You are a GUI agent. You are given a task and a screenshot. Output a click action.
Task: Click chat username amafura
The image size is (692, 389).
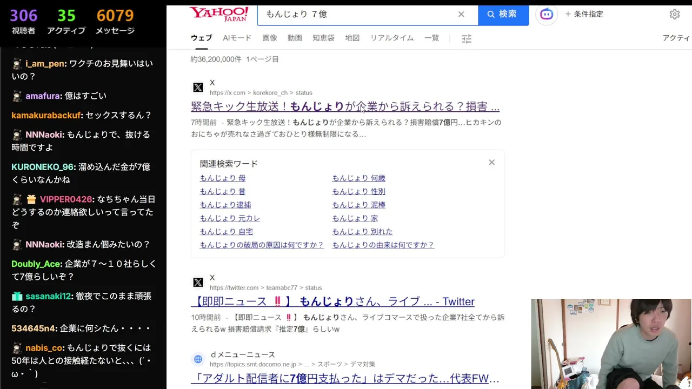pos(43,96)
